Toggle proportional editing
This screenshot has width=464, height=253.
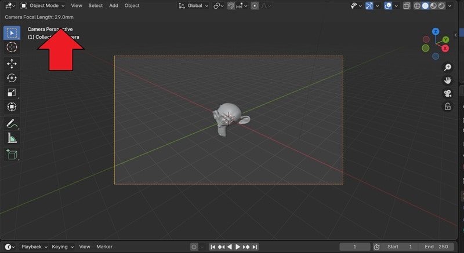tap(255, 6)
